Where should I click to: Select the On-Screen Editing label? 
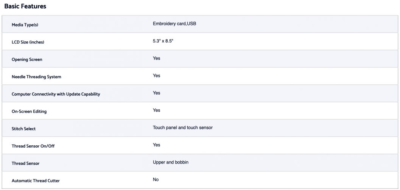(x=29, y=111)
